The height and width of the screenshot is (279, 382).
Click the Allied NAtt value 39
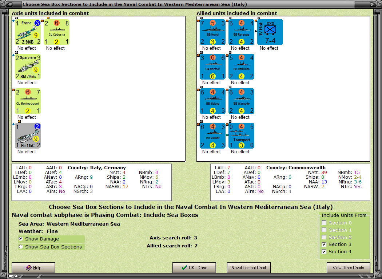(324, 173)
